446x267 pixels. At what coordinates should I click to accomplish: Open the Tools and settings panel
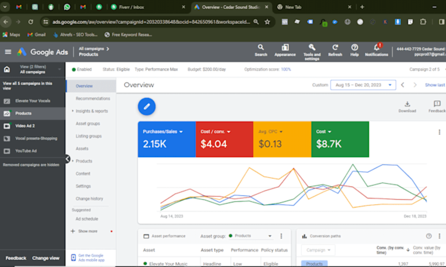[x=312, y=49]
